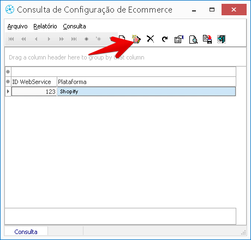Screen dimensions: 251x240
Task: Click the previous record arrow
Action: (36, 39)
